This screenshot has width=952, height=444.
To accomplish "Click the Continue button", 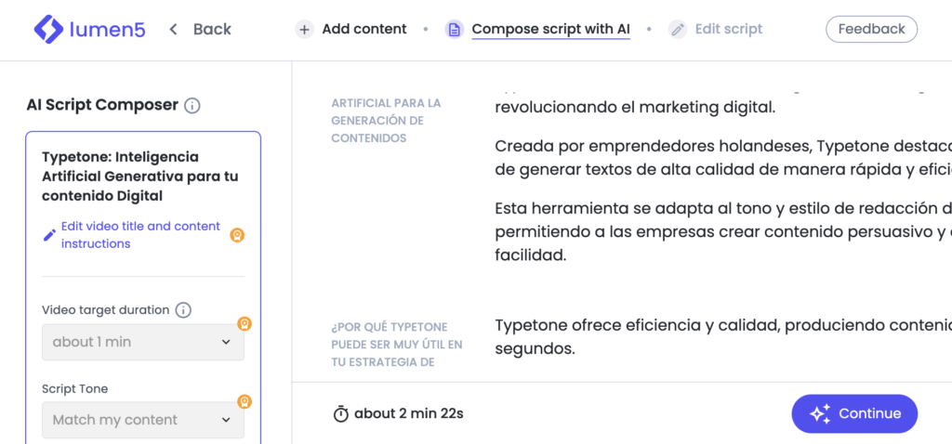I will (x=854, y=413).
